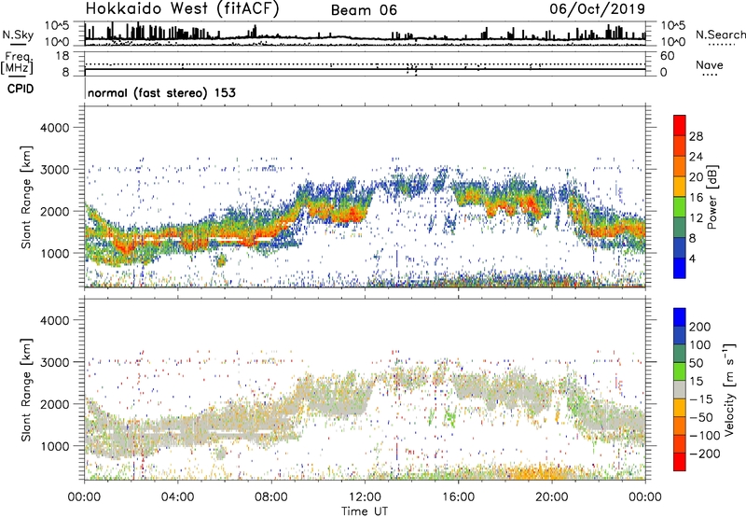Click the '200' velocity colorbar tick
This screenshot has height=517, width=746.
[x=700, y=327]
